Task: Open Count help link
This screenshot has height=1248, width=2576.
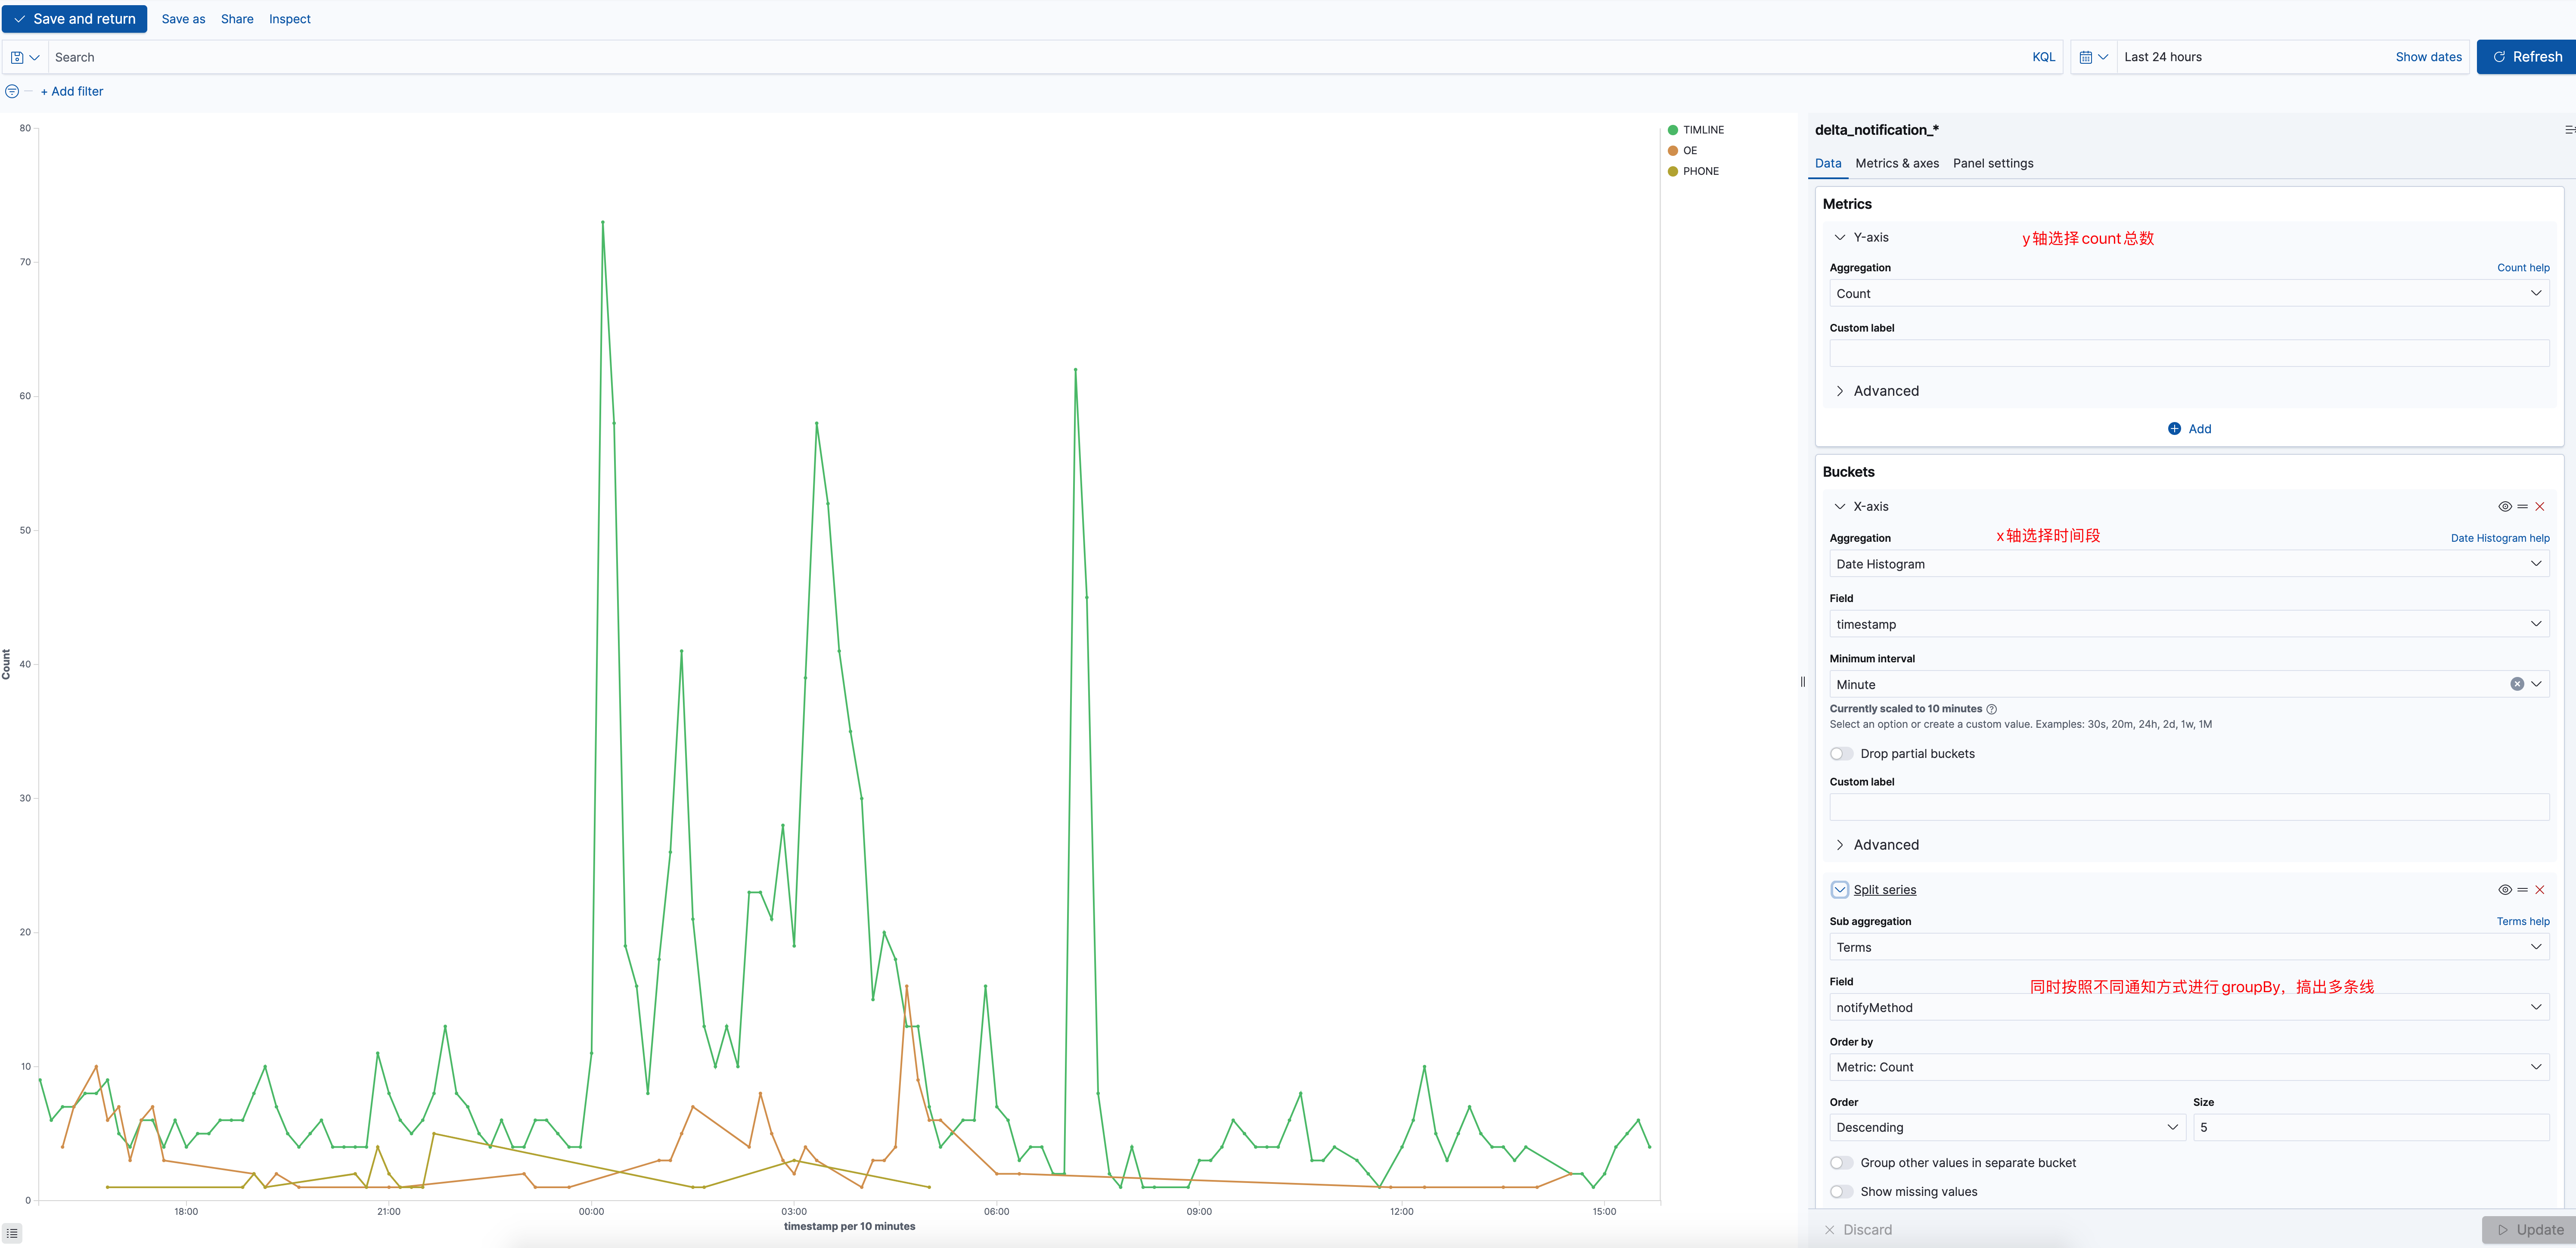Action: 2523,268
